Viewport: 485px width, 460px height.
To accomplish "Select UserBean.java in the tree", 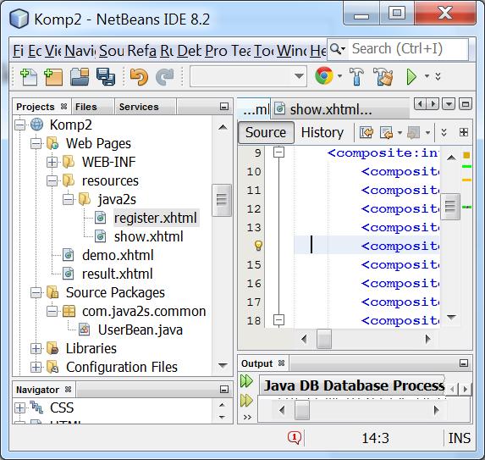I will [141, 330].
